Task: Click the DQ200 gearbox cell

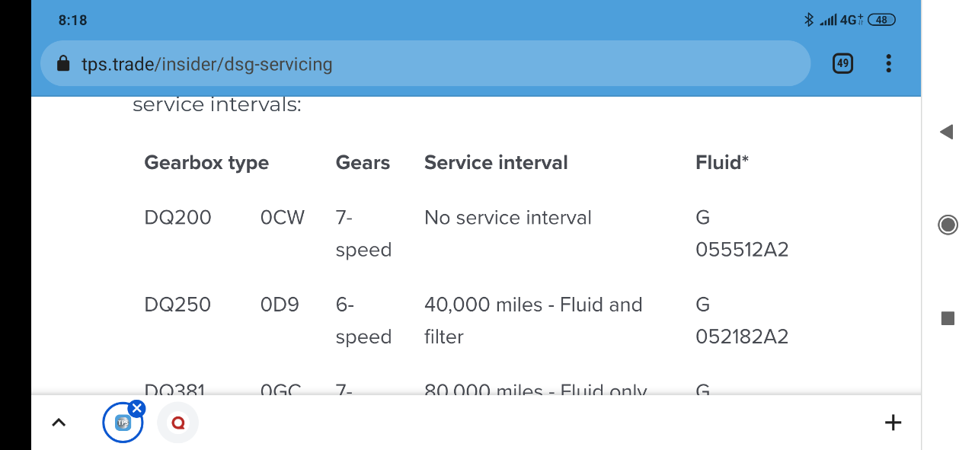Action: pyautogui.click(x=177, y=218)
